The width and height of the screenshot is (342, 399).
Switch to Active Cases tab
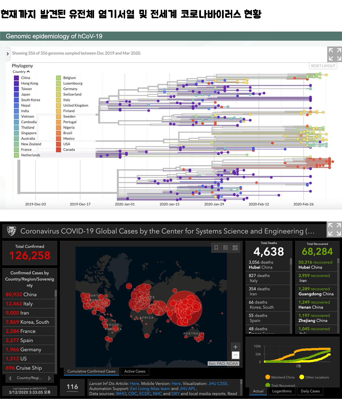[135, 371]
